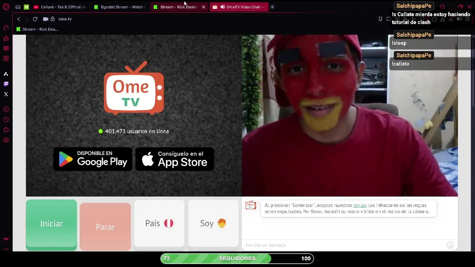Open GX Cleaner icon in sidebar
This screenshot has width=475, height=267.
point(6,38)
